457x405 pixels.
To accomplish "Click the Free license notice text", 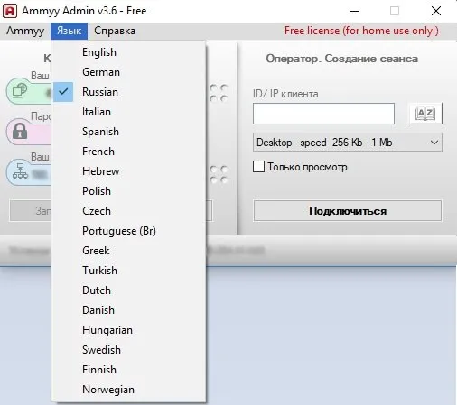I will pyautogui.click(x=361, y=31).
